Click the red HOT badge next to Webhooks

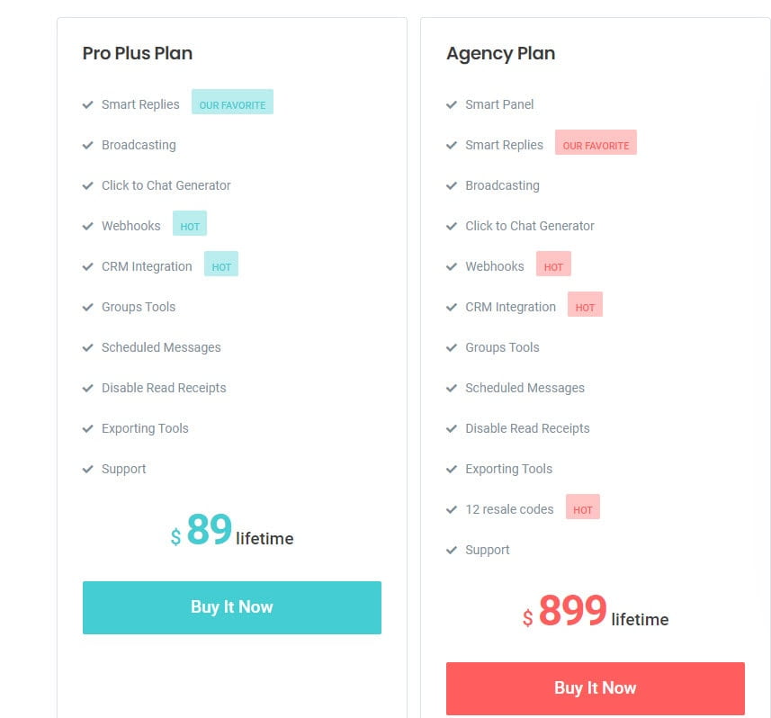point(553,265)
